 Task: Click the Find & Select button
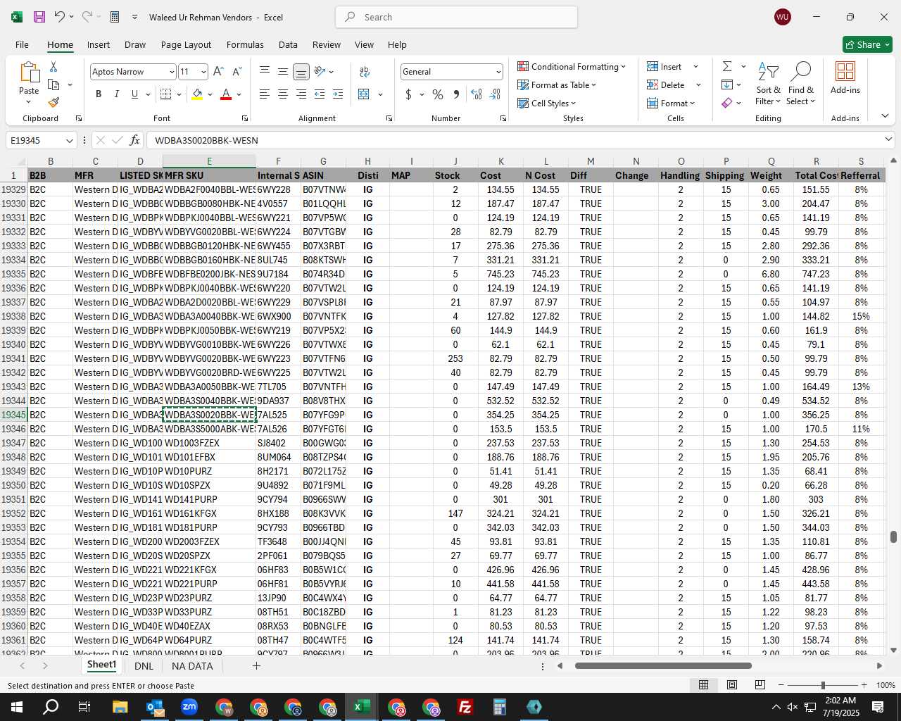point(801,83)
